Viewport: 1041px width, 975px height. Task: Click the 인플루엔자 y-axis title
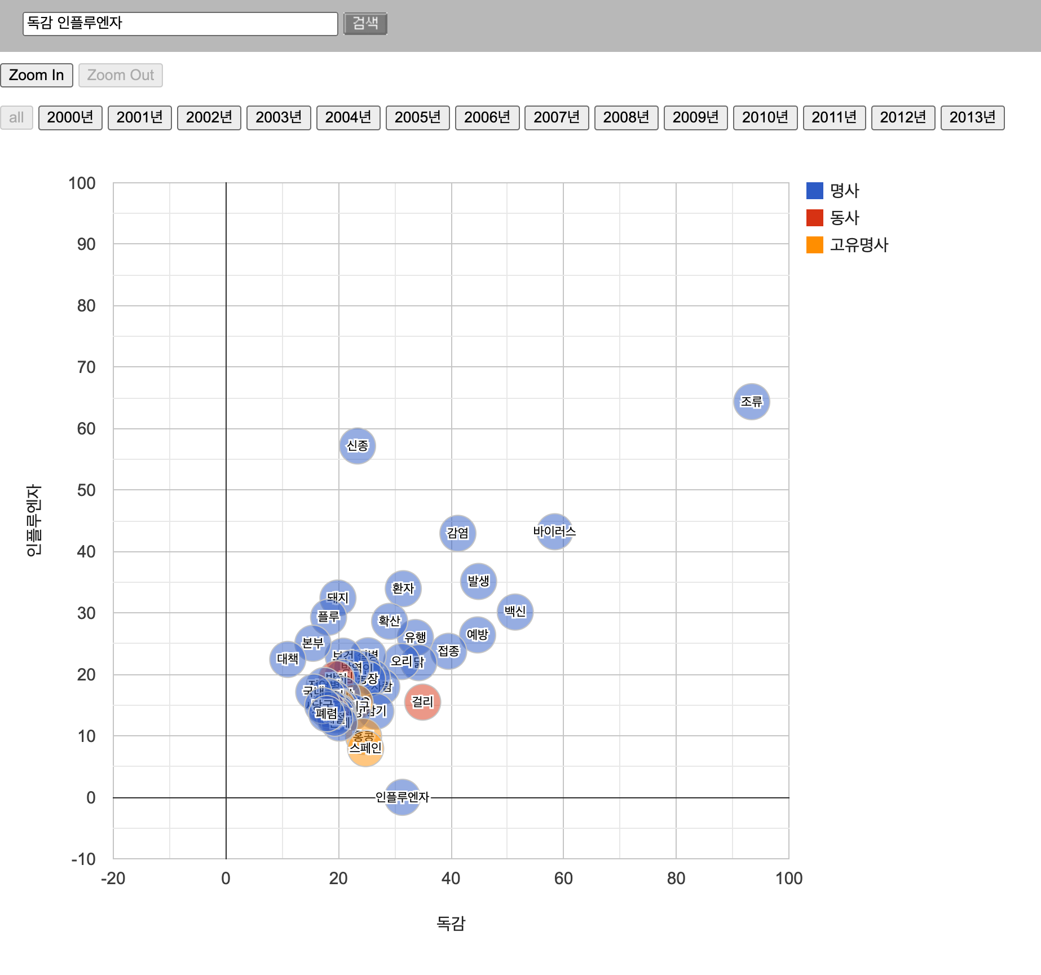(34, 520)
